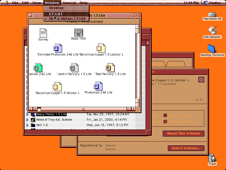Click the 11:34 PM menu bar clock
Image resolution: width=226 pixels, height=170 pixels.
point(191,3)
